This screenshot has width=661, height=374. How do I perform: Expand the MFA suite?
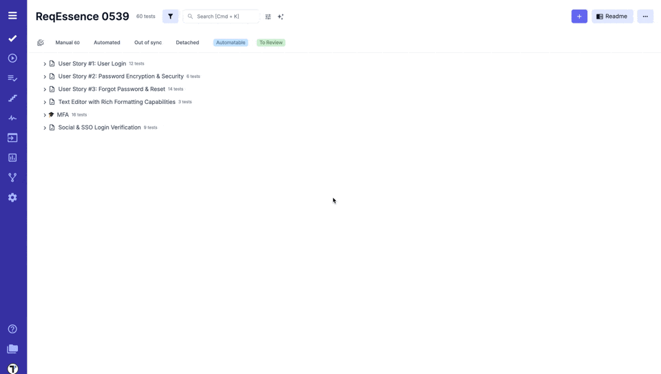point(45,115)
